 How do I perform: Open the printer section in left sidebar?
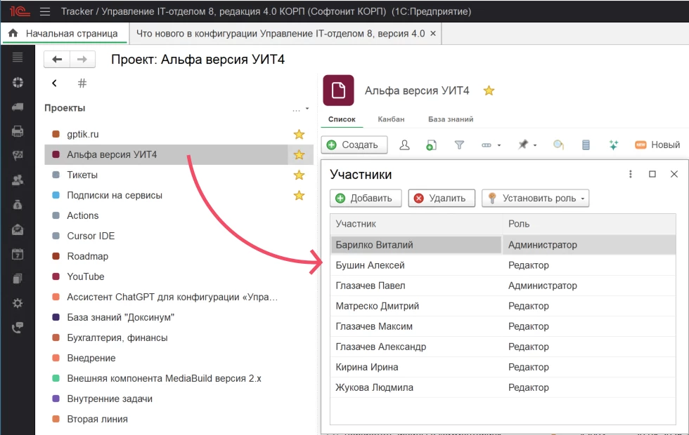click(x=18, y=131)
